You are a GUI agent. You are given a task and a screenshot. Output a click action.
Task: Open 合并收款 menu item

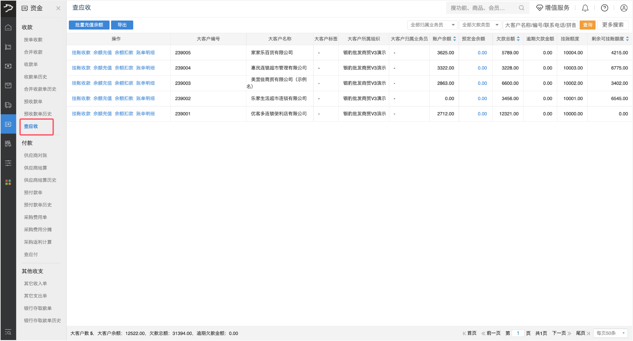(33, 52)
